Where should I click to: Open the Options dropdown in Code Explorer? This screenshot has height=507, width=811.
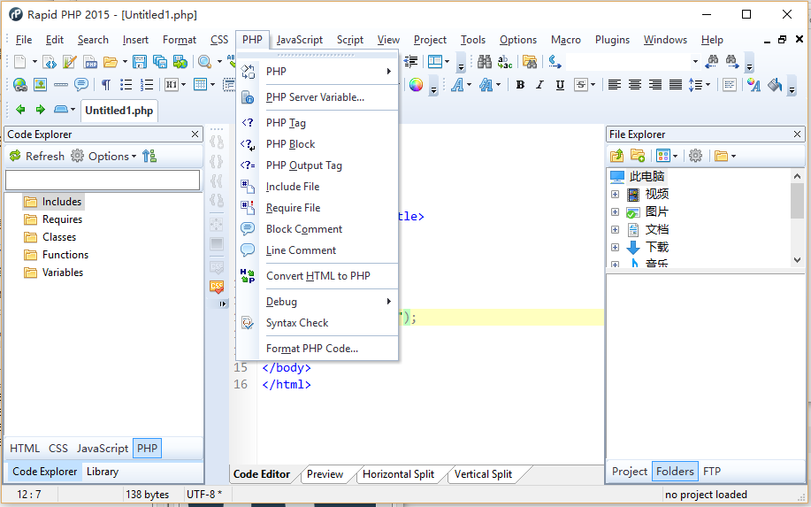(x=108, y=157)
